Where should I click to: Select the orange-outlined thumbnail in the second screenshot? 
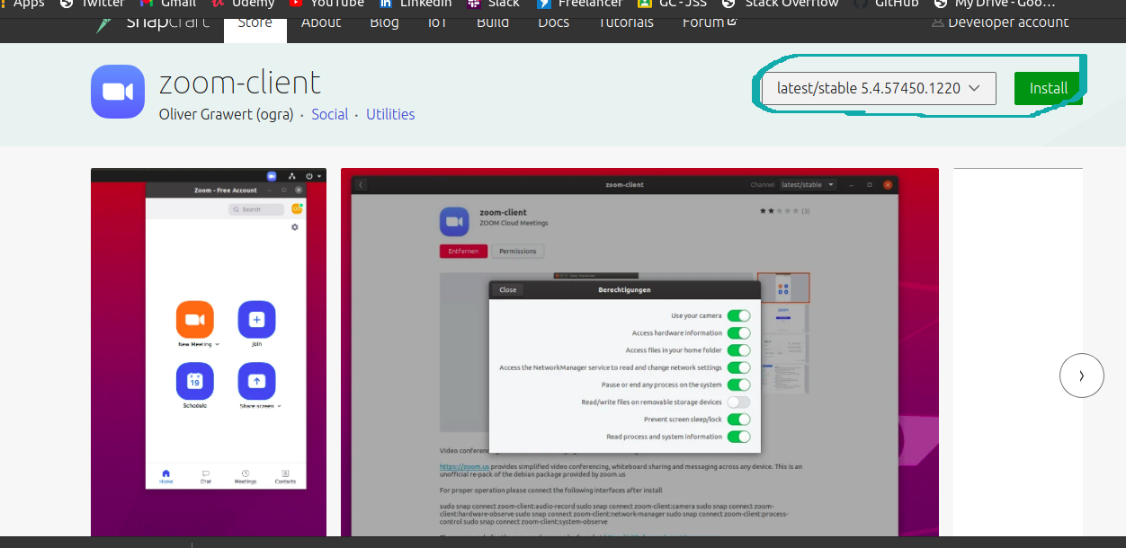click(783, 287)
